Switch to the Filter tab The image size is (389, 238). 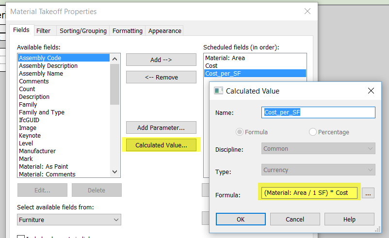pyautogui.click(x=44, y=31)
